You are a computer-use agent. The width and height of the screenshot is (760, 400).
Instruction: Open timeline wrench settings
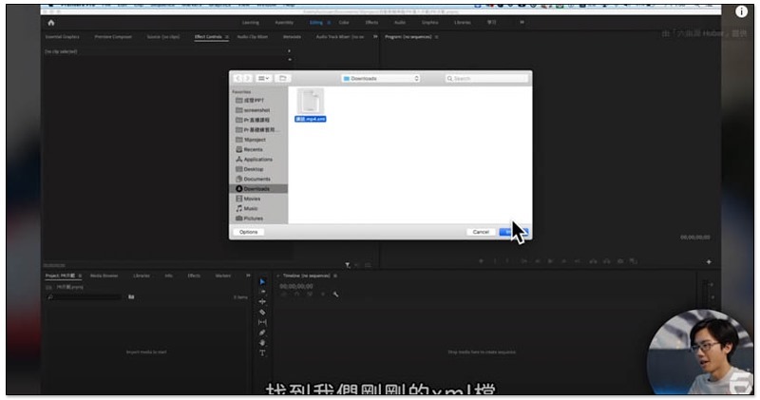335,295
